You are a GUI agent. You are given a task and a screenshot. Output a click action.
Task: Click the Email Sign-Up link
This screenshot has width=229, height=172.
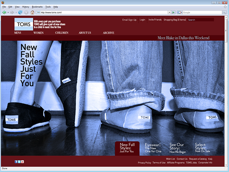click(129, 20)
